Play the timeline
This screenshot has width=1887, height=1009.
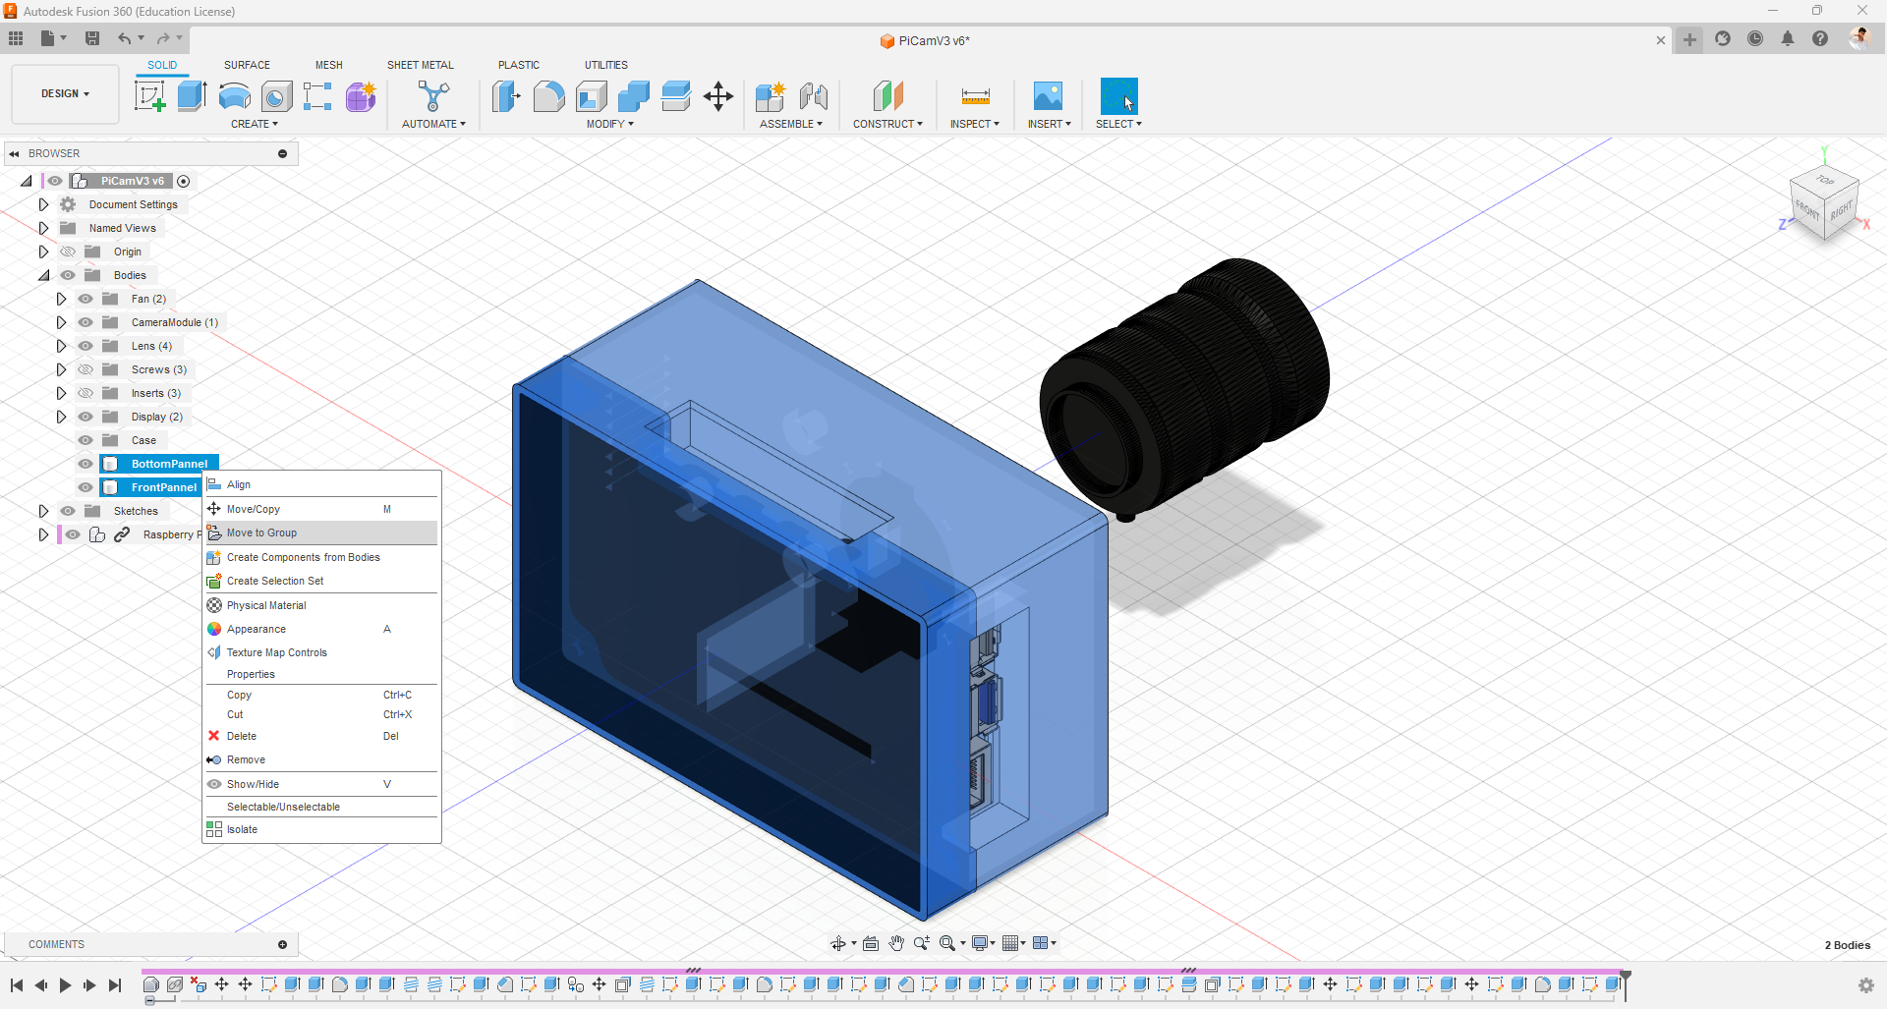pos(65,985)
